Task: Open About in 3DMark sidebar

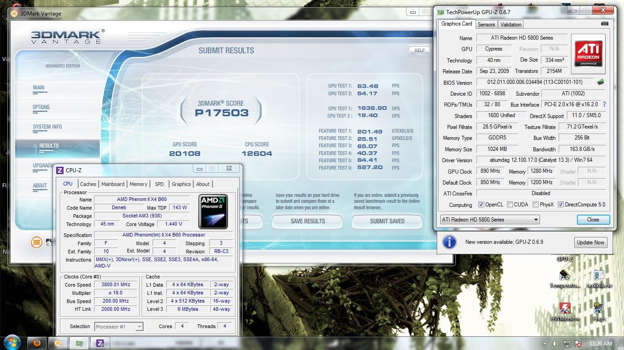Action: coord(40,185)
